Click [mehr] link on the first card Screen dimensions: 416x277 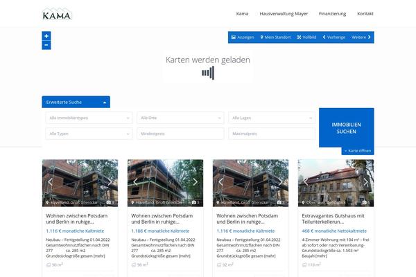[x=99, y=256]
